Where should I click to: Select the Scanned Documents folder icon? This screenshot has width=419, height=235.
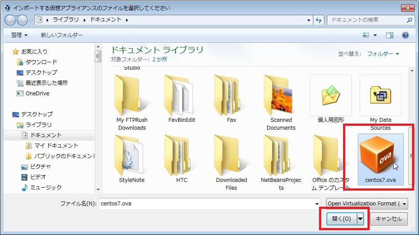281,95
